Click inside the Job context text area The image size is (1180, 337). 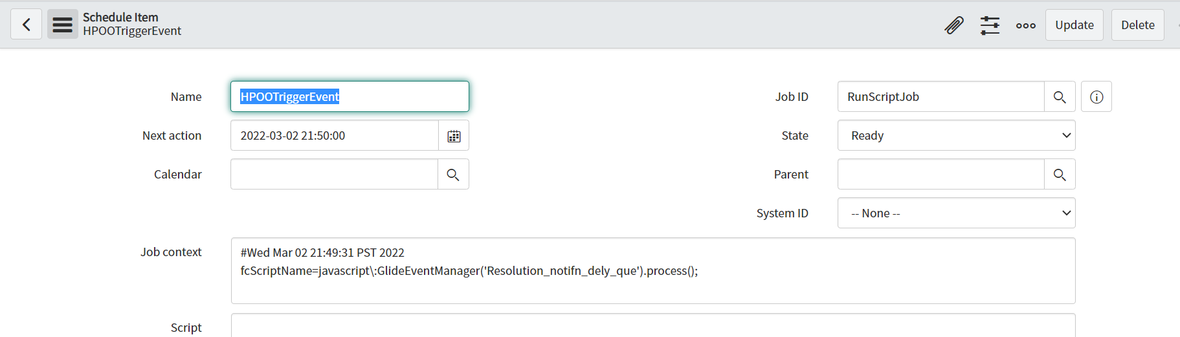click(x=653, y=271)
